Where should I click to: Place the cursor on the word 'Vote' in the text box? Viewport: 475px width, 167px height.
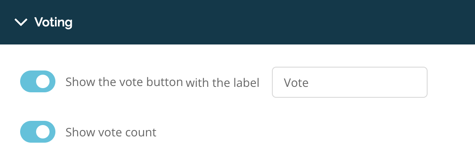[296, 82]
